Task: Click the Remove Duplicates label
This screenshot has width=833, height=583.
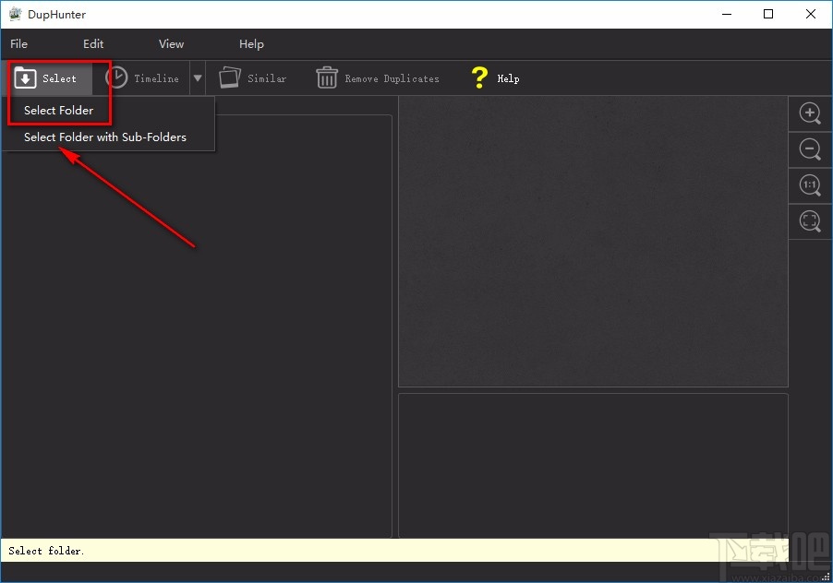Action: (x=392, y=78)
